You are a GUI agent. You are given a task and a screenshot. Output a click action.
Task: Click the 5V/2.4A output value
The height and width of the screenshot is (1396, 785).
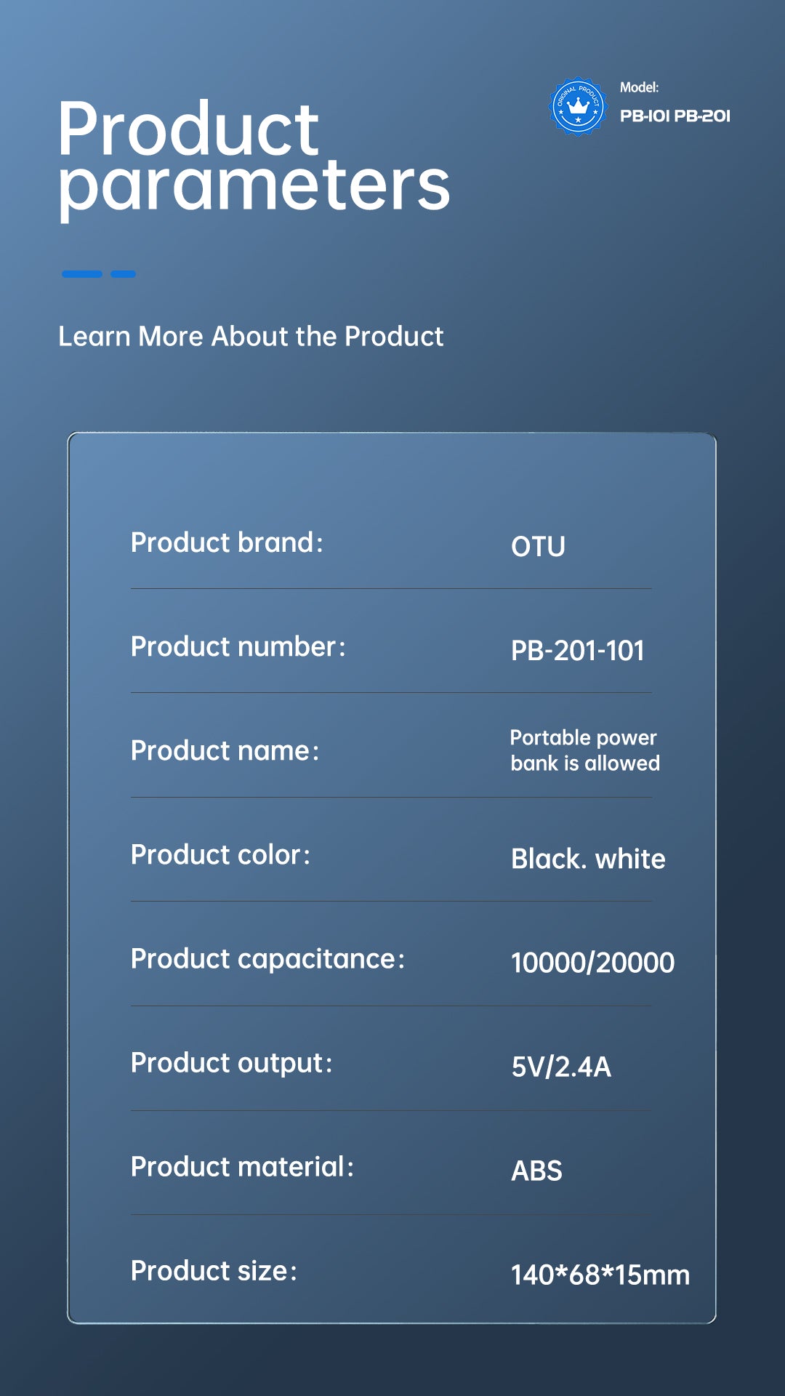[561, 1067]
